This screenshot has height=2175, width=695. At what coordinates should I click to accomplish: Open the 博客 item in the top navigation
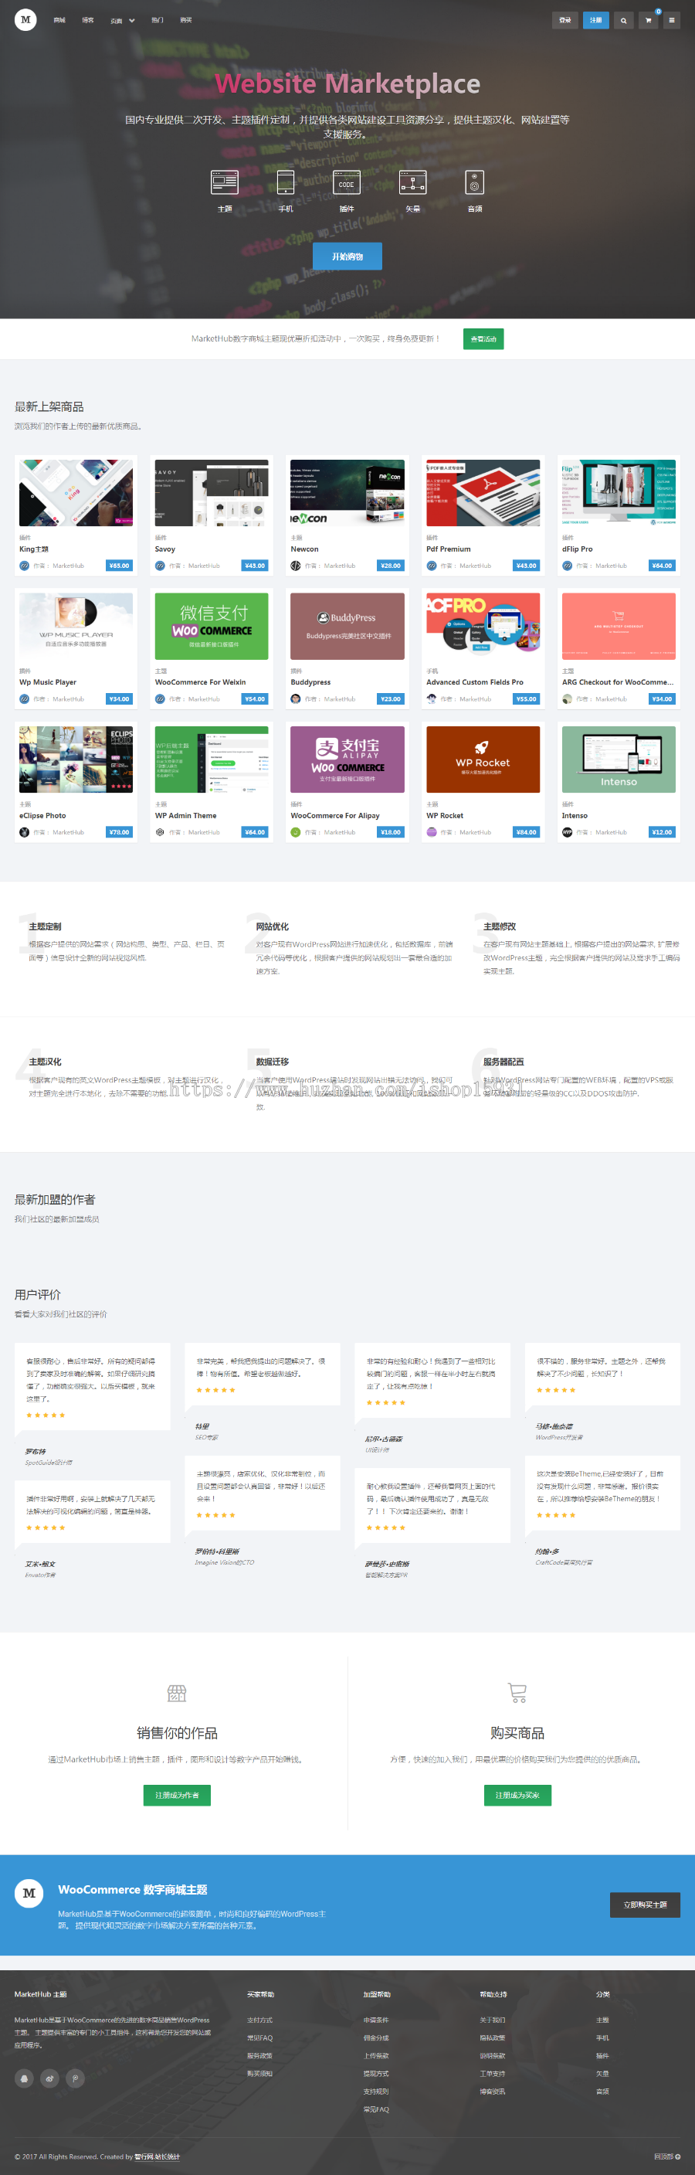[88, 20]
